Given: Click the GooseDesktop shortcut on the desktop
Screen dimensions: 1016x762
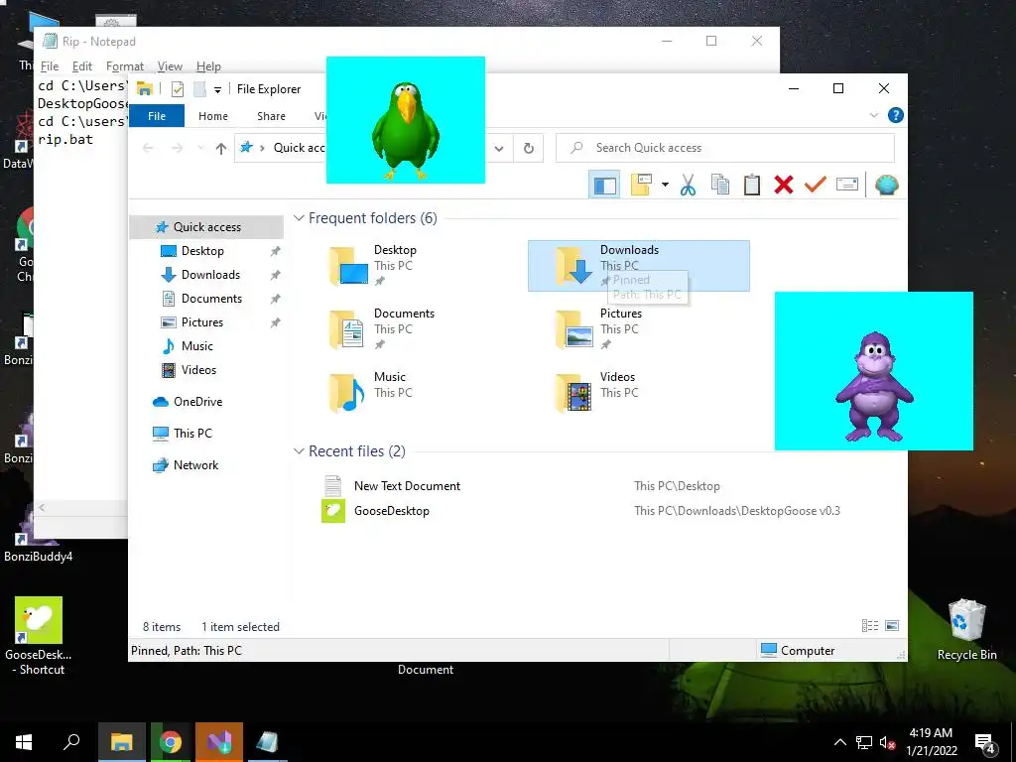Looking at the screenshot, I should tap(39, 635).
